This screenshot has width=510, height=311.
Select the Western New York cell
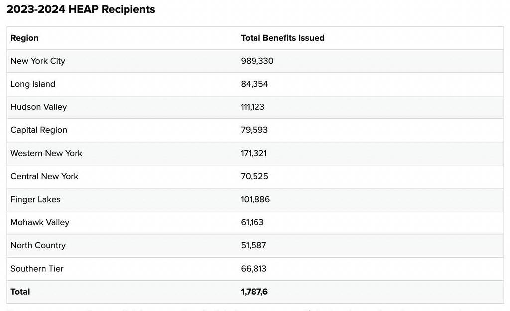click(46, 153)
